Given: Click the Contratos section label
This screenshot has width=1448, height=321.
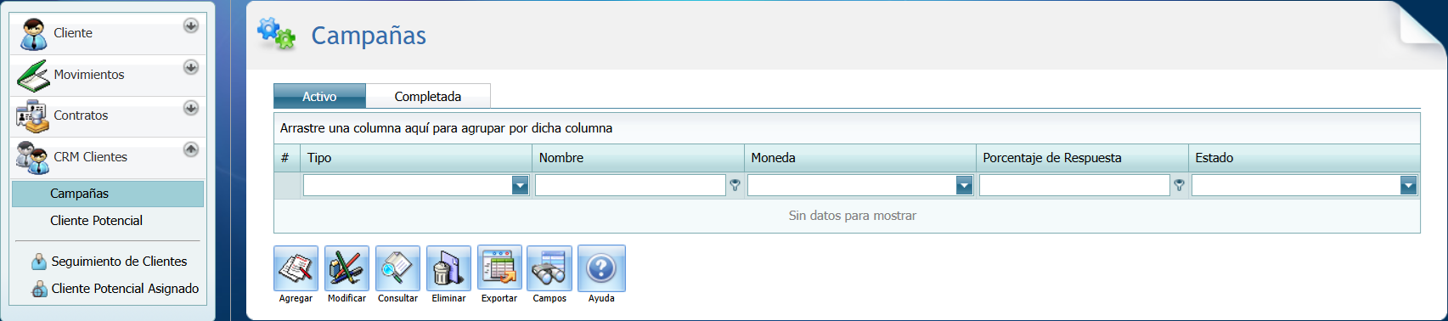Looking at the screenshot, I should pyautogui.click(x=81, y=115).
